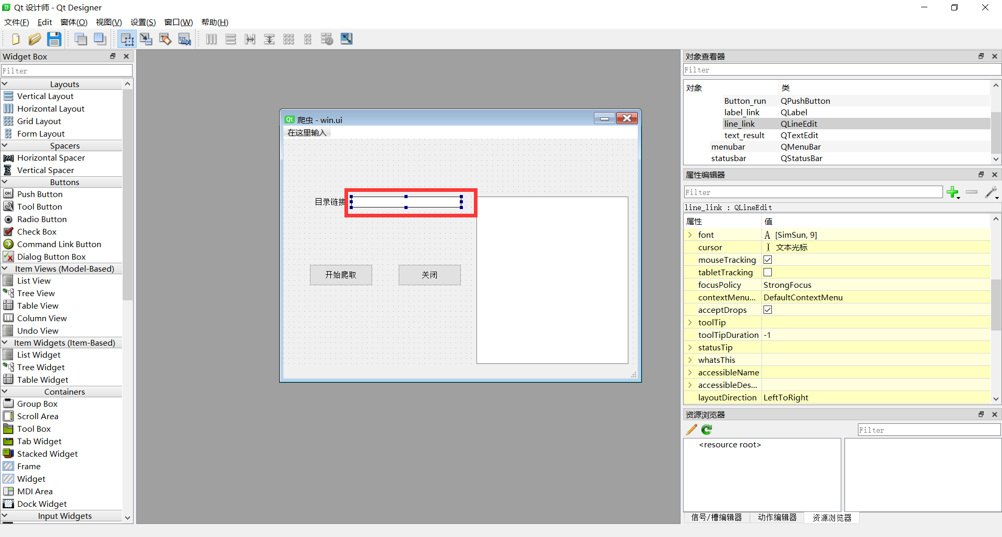Open a form with the folder icon
The image size is (1002, 537).
click(34, 39)
